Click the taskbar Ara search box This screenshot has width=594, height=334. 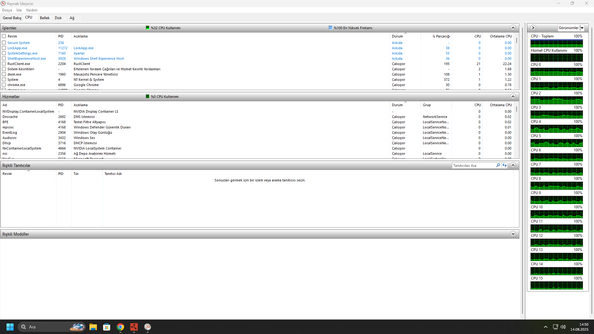[52, 327]
